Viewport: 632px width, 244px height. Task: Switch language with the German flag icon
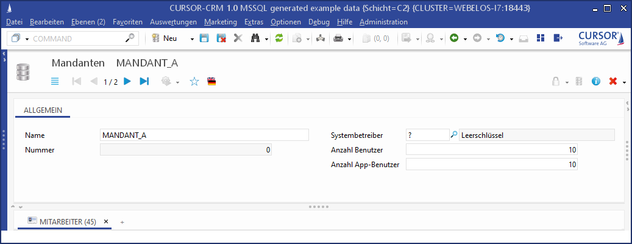(211, 81)
